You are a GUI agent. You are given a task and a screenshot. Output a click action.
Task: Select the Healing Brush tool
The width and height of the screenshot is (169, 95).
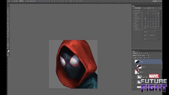tap(8, 19)
